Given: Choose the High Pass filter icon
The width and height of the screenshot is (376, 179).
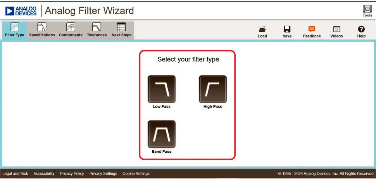Looking at the screenshot, I should click(x=212, y=89).
